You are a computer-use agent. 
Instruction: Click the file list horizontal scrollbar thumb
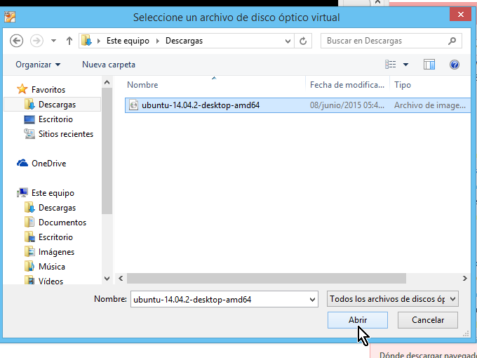(x=267, y=278)
